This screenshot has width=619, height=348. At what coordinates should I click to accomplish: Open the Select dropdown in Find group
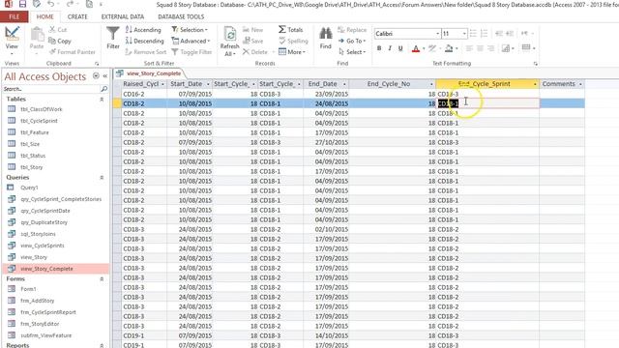point(352,51)
